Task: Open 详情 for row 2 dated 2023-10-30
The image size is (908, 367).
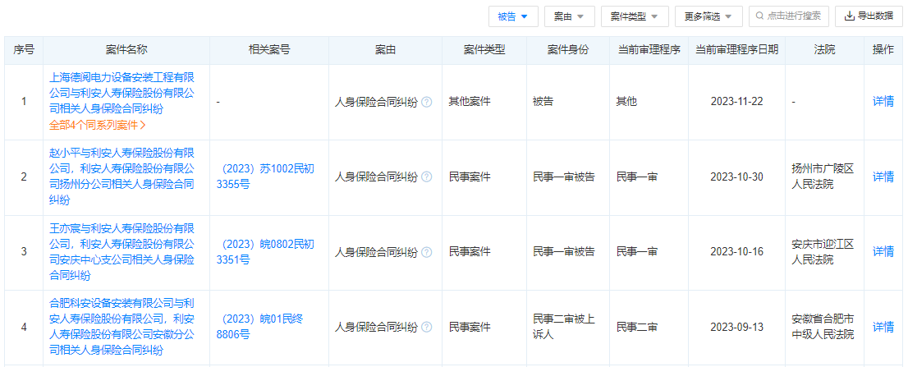Action: pos(883,177)
